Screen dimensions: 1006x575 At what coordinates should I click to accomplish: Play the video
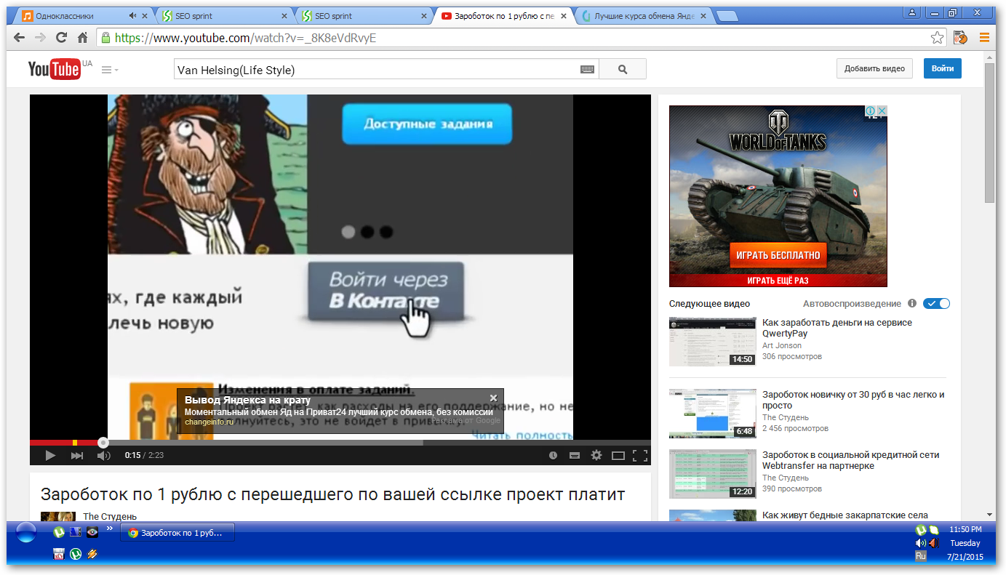[x=50, y=456]
